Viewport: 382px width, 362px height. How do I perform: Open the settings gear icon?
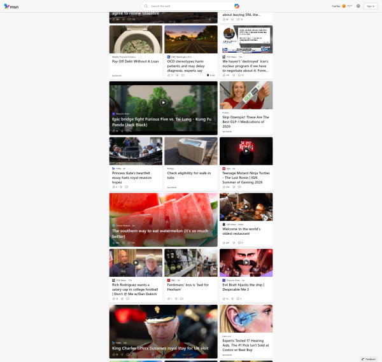coord(358,6)
